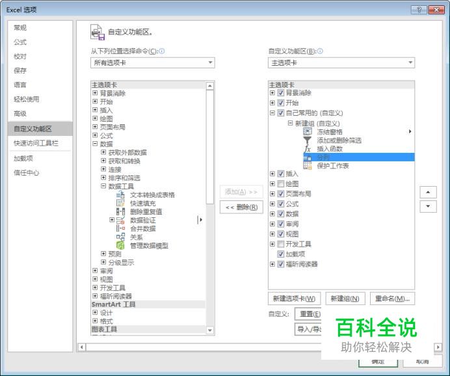
Task: Uncheck the 开始 tab checkbox
Action: tap(281, 103)
